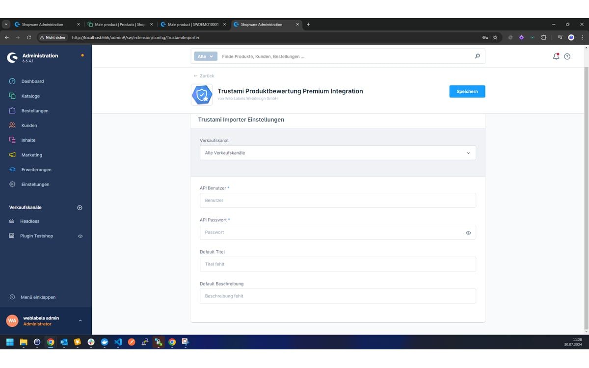
Task: Open the Verkaufskanal dropdown
Action: tap(338, 153)
